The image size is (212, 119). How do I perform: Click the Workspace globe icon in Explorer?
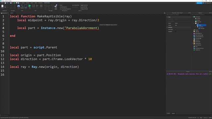(x=194, y=17)
